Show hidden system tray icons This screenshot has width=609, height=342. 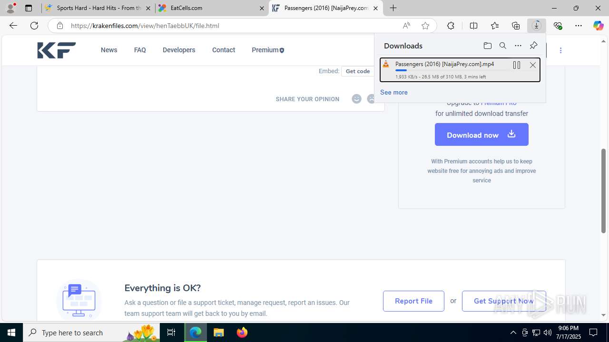[513, 332]
